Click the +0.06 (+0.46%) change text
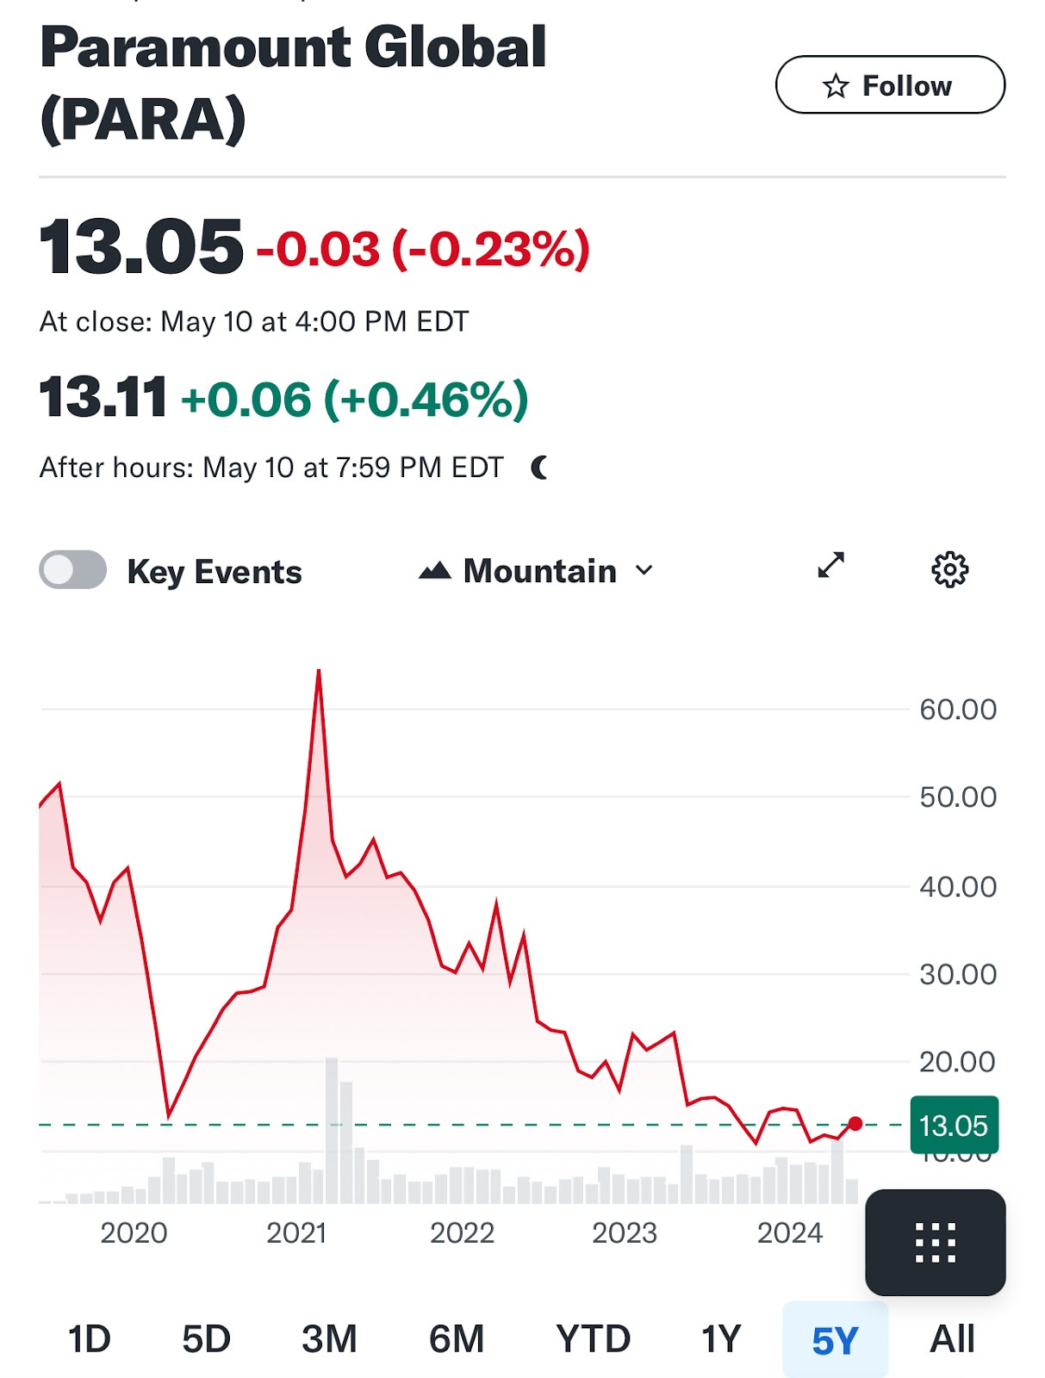The height and width of the screenshot is (1378, 1045). click(354, 400)
